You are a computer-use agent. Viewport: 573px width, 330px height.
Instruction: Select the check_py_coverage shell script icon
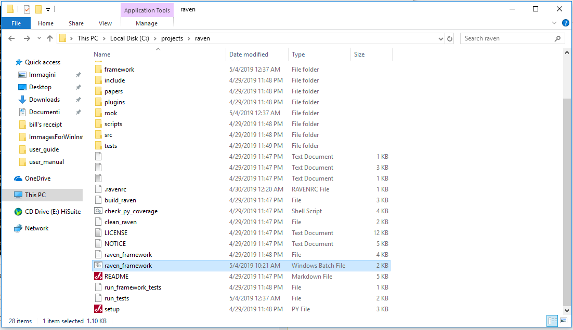98,211
